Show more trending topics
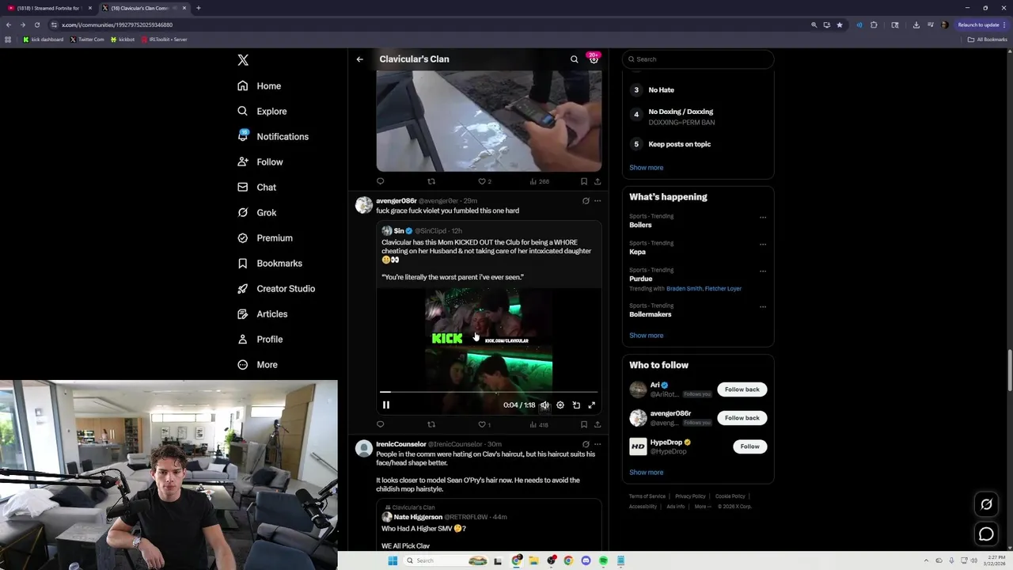 coord(646,336)
